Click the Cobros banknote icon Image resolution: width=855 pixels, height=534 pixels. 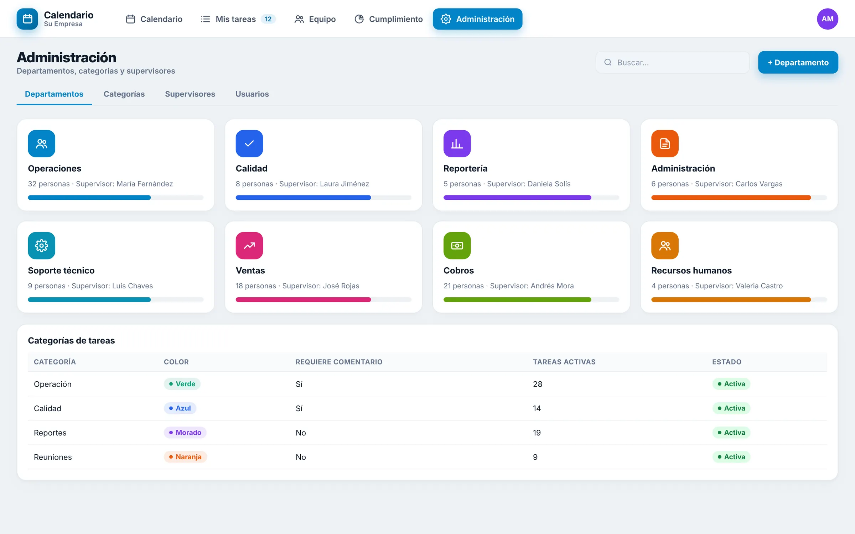point(457,246)
